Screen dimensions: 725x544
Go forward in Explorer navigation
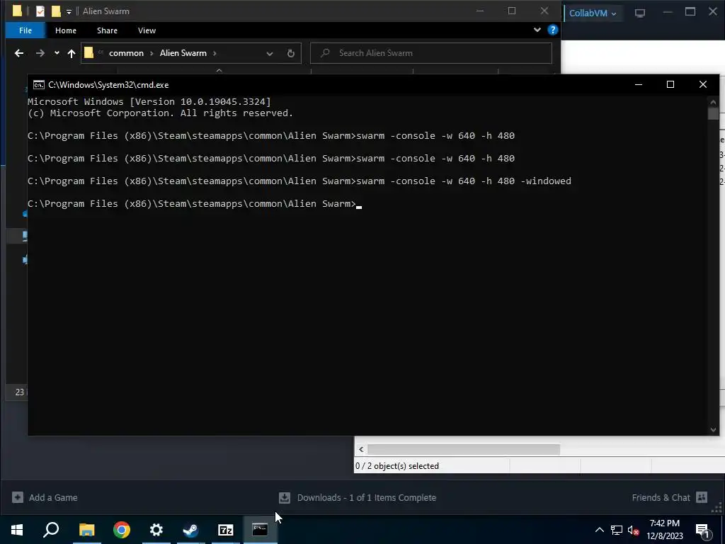(x=40, y=53)
